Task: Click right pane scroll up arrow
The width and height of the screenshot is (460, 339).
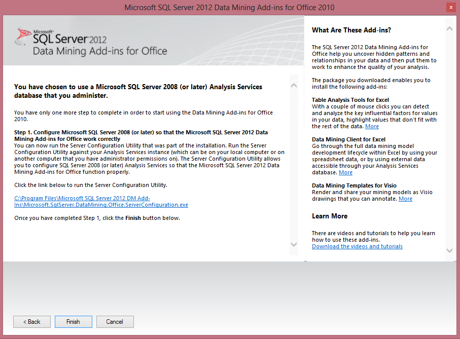Action: point(449,29)
